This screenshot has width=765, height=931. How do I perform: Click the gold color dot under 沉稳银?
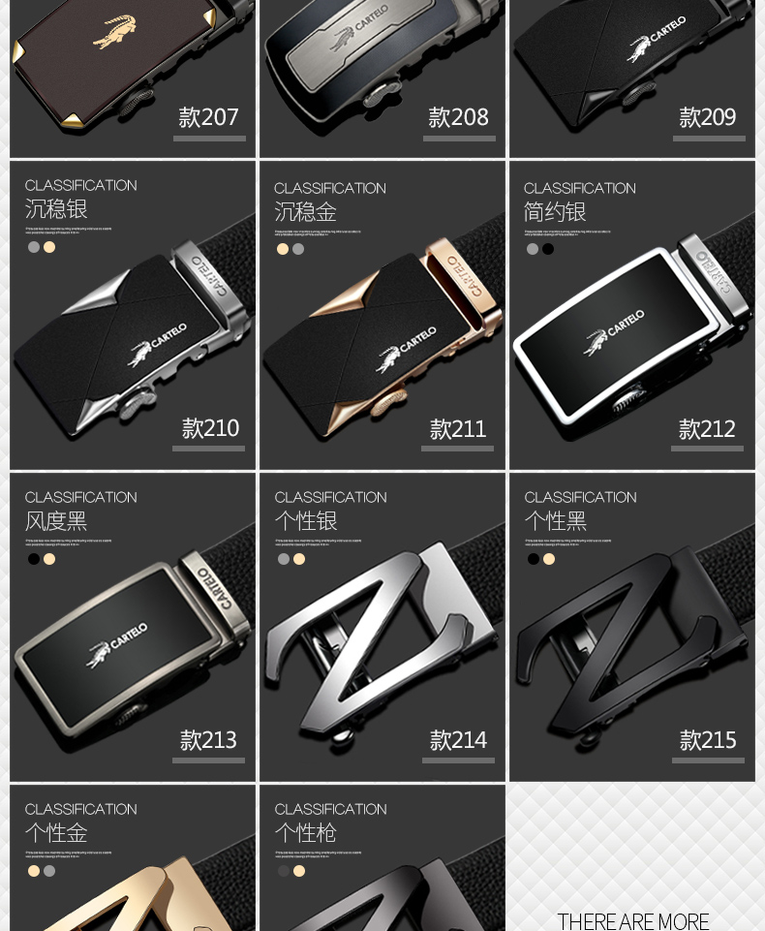pos(49,247)
